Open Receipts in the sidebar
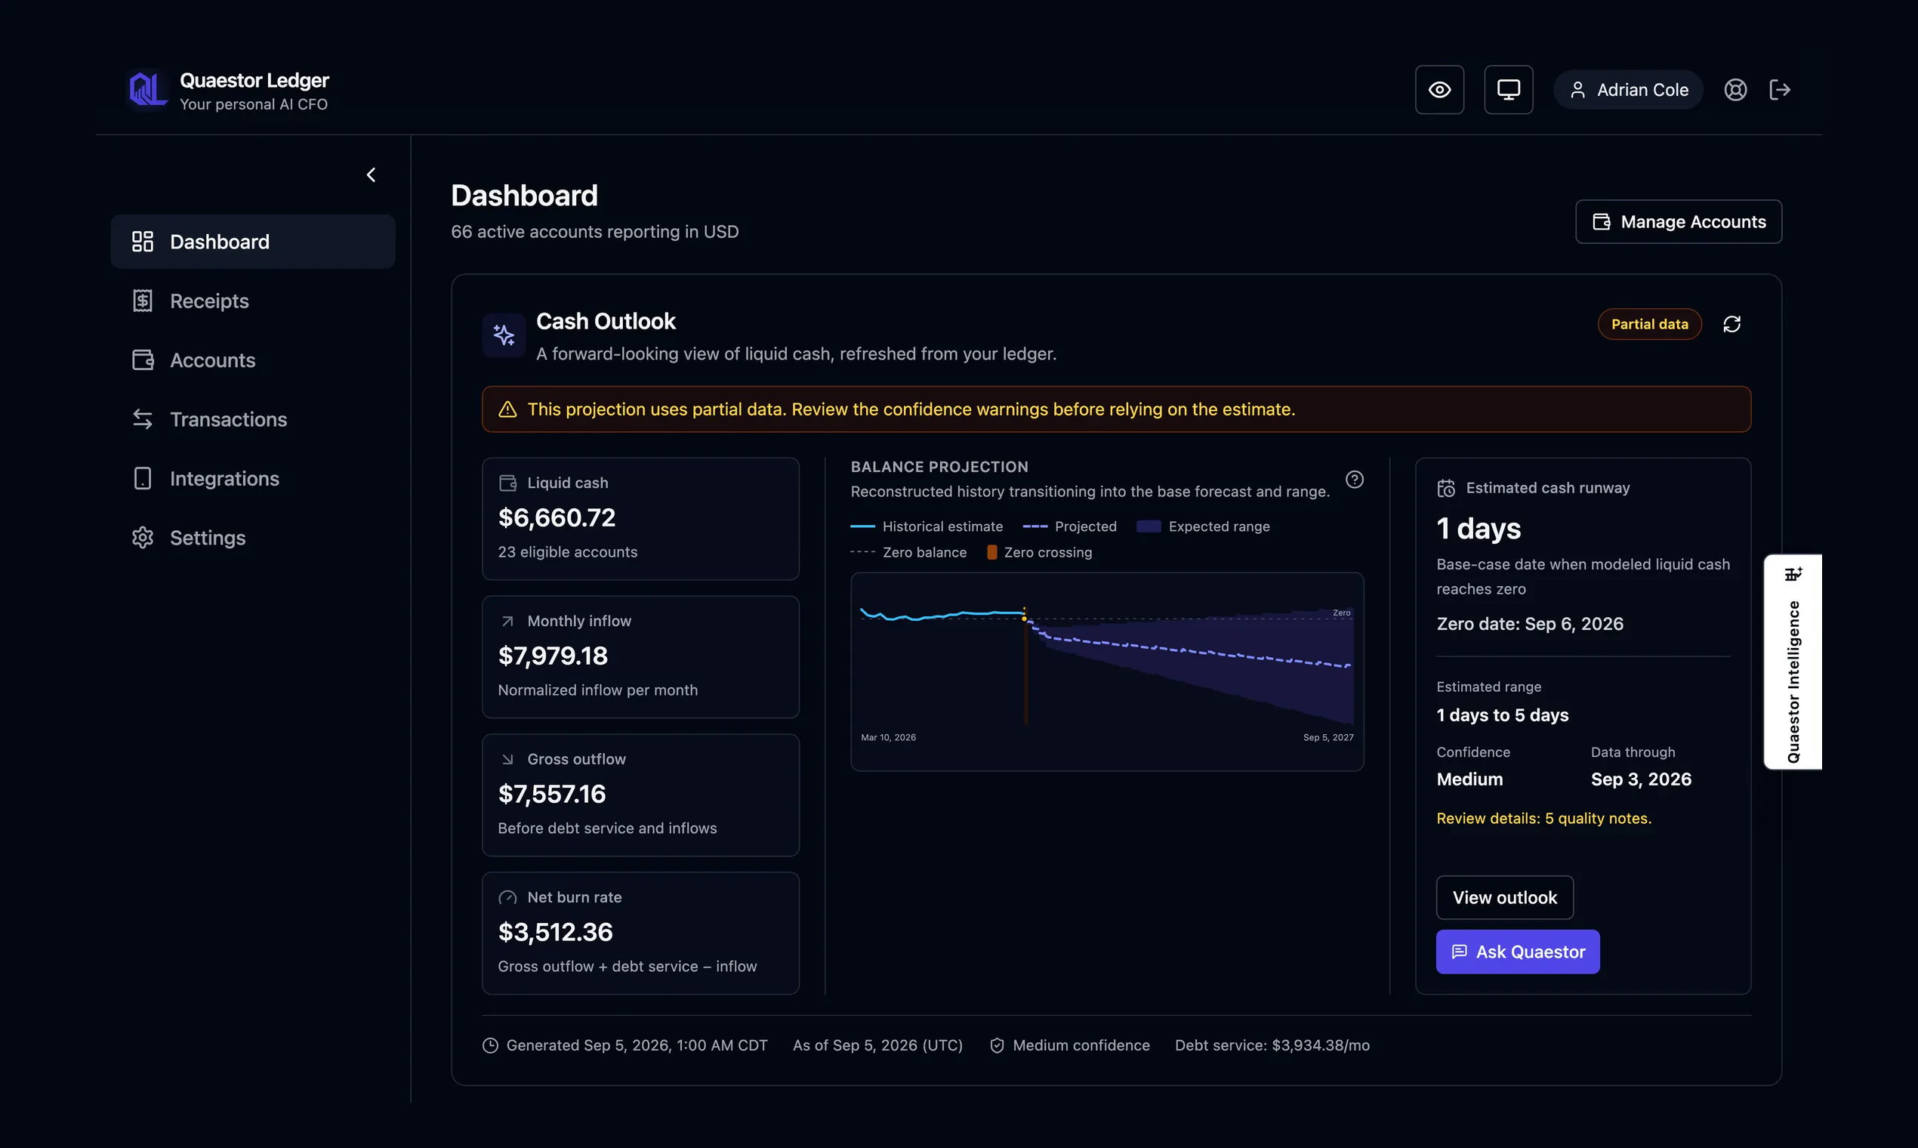 pyautogui.click(x=253, y=301)
